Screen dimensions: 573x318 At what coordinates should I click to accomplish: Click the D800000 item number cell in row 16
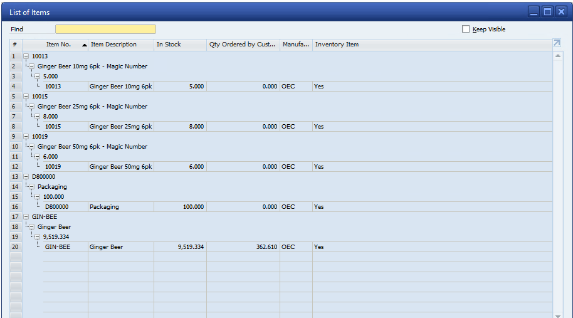tap(66, 207)
